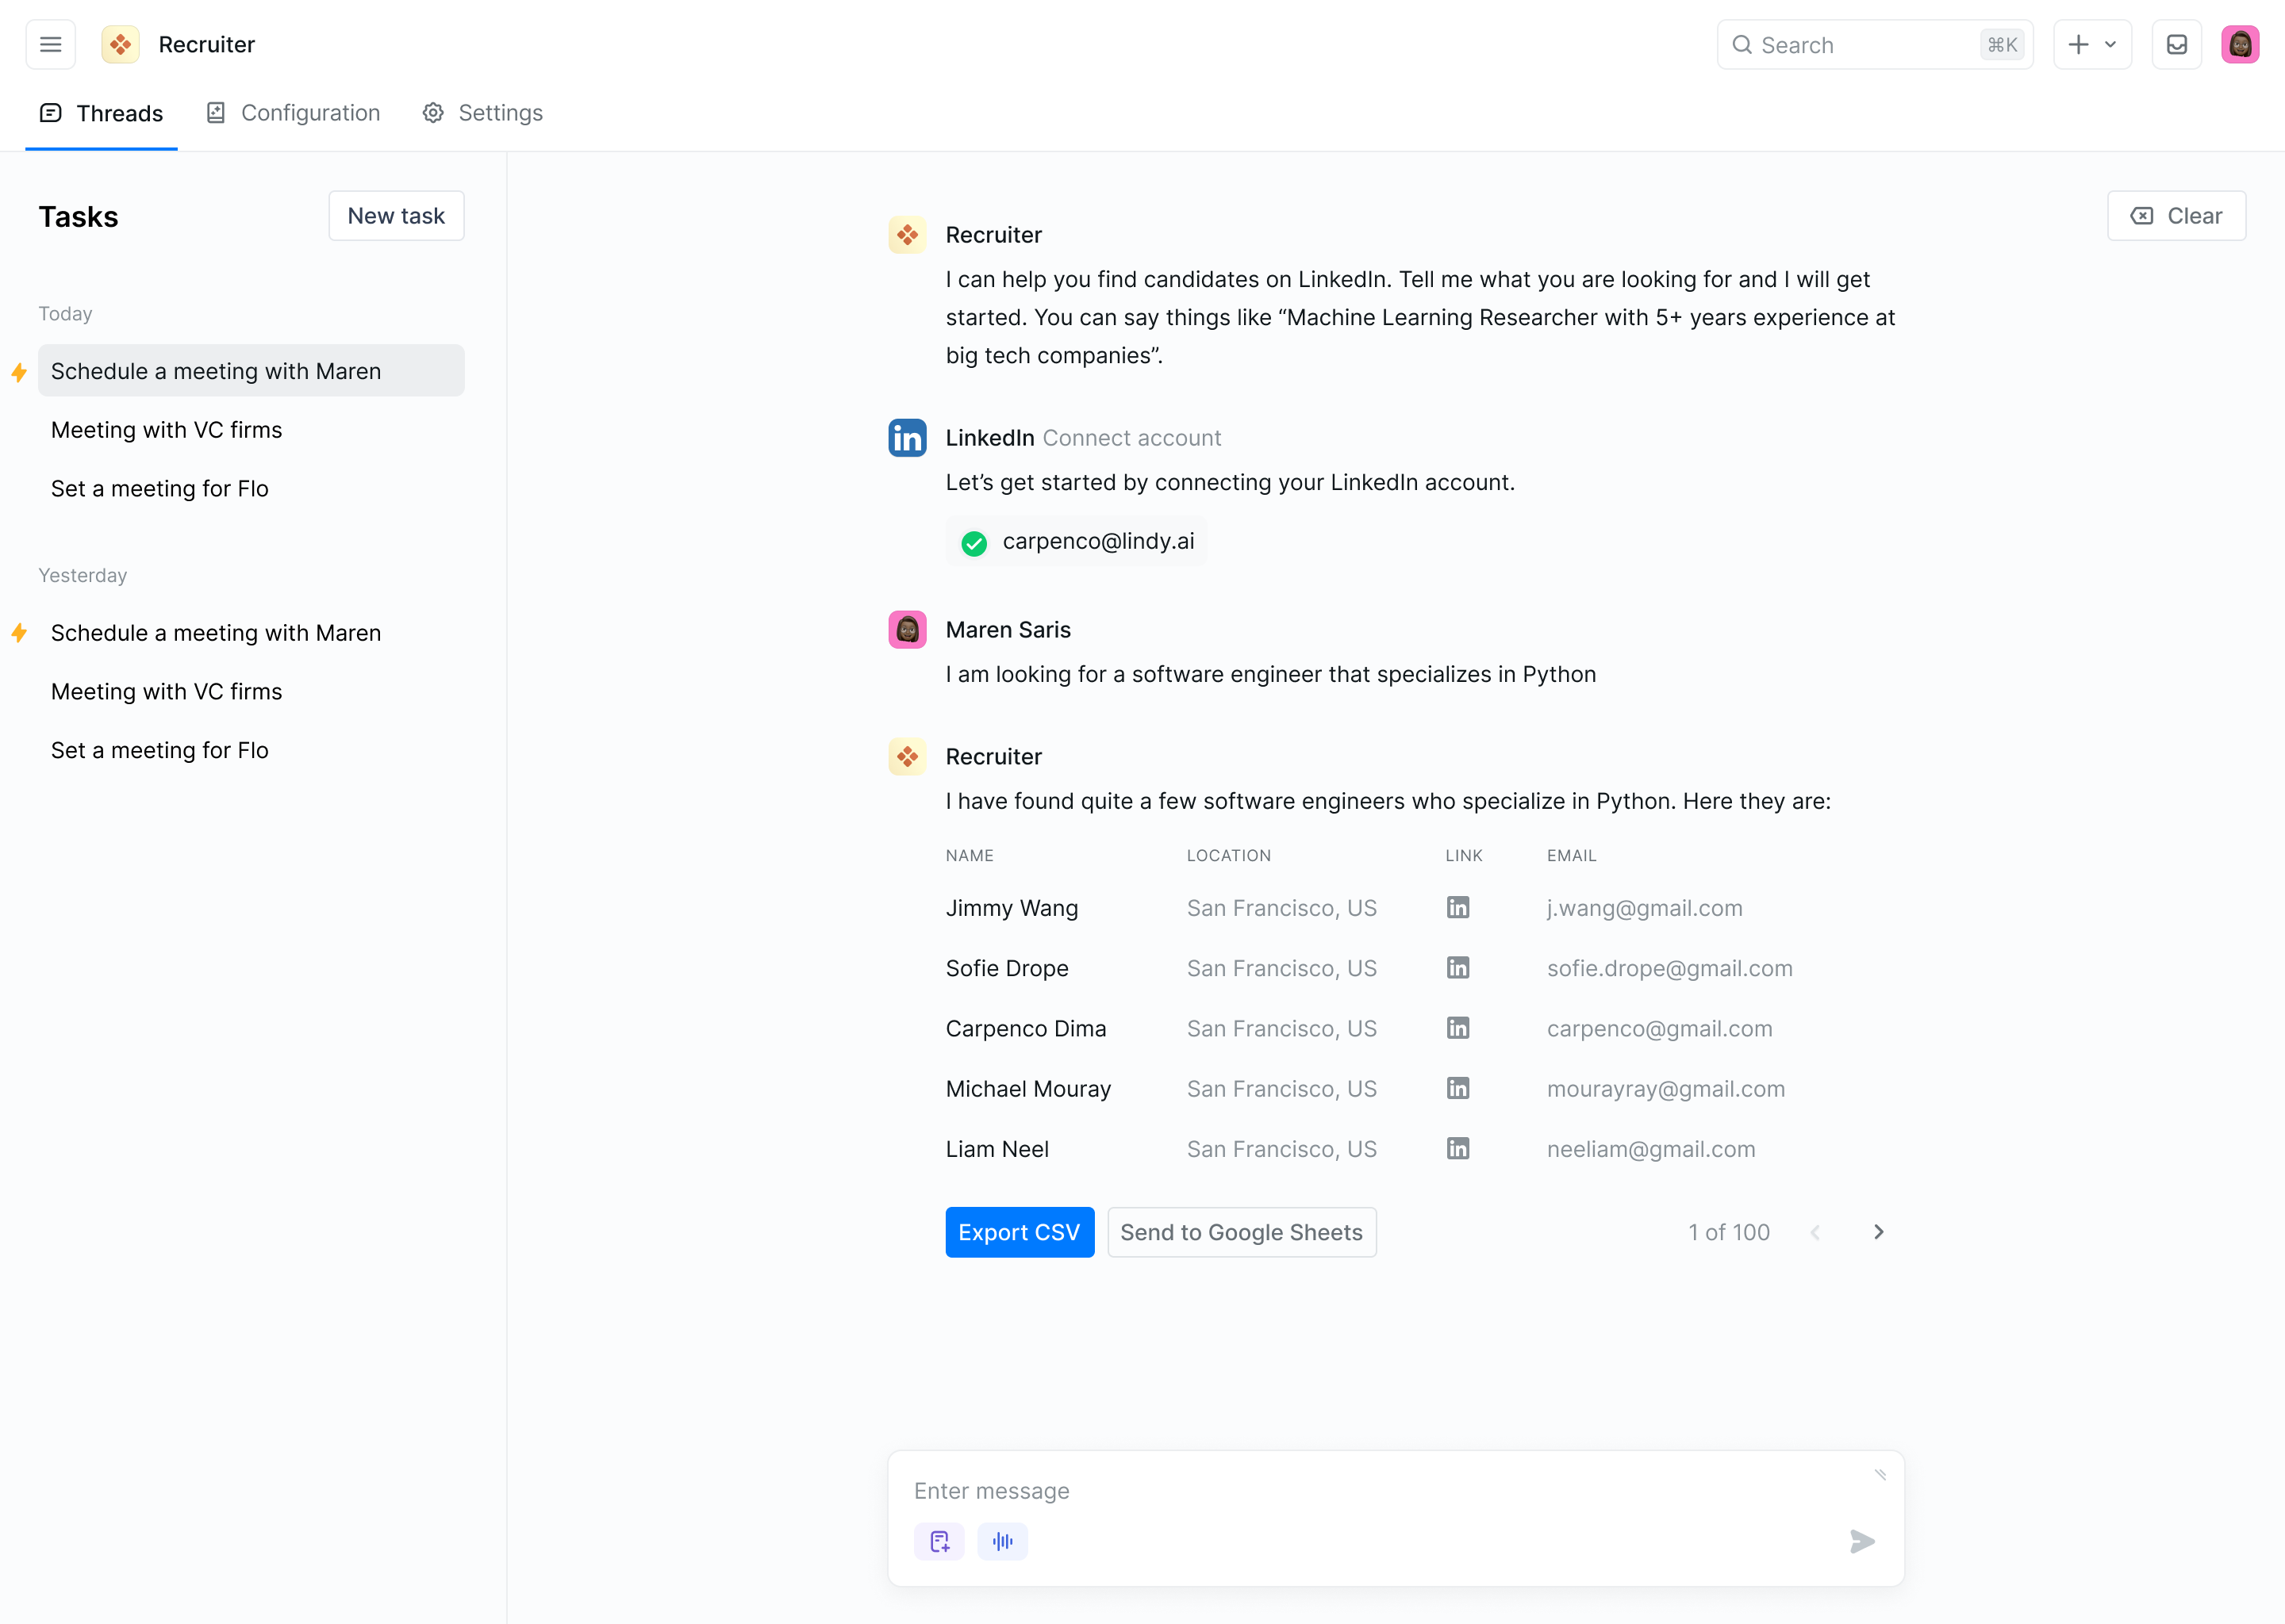This screenshot has height=1624, width=2285.
Task: Select today's Meeting with VC firms task
Action: [167, 430]
